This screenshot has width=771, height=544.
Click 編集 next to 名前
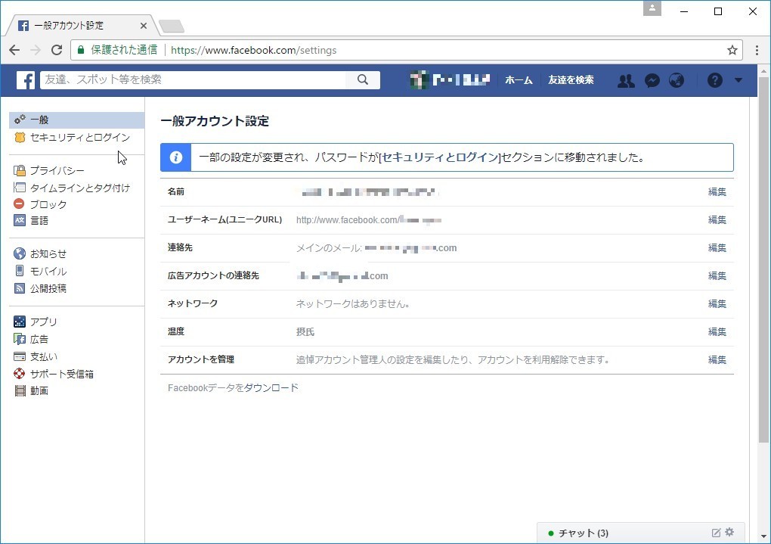coord(716,191)
